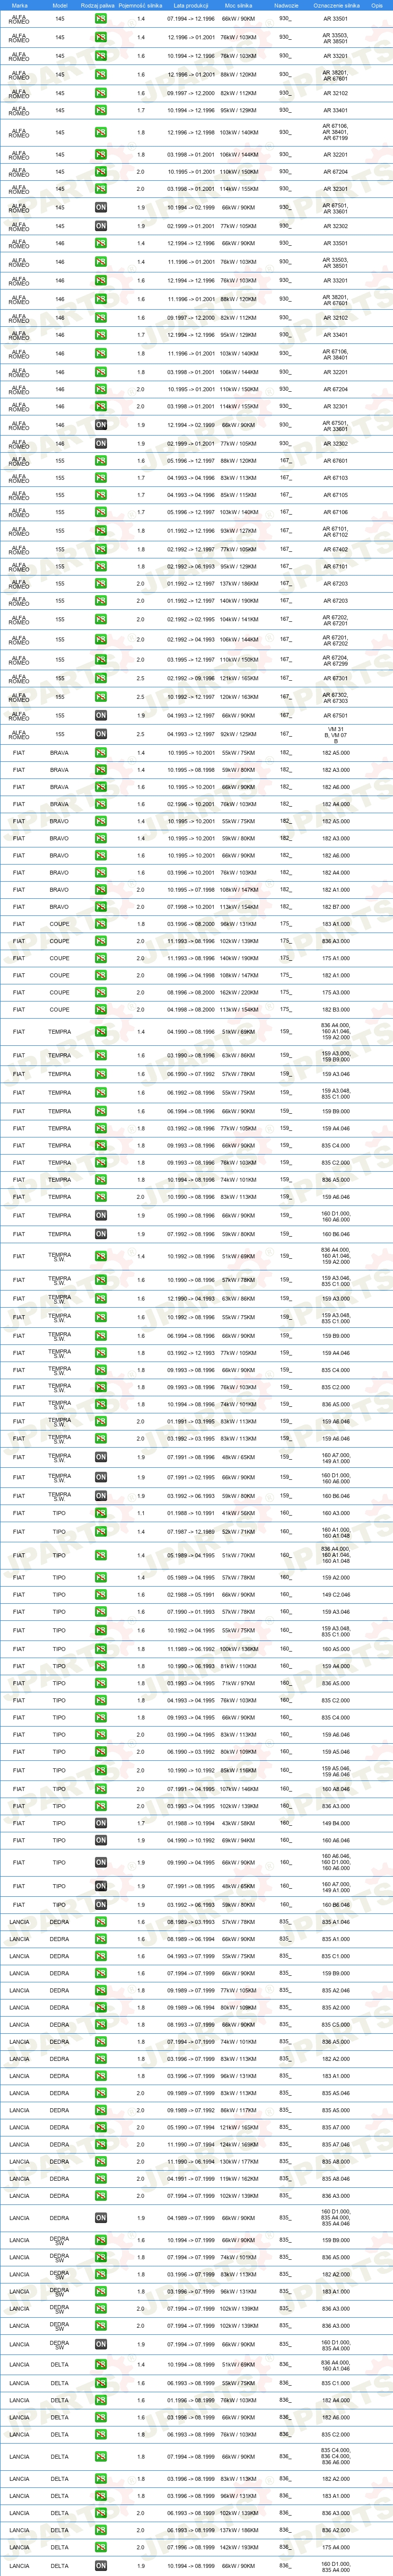Screen dimensions: 393x2576
Task: Click petrol icon for Alfa 145 AR 33401
Action: [101, 111]
